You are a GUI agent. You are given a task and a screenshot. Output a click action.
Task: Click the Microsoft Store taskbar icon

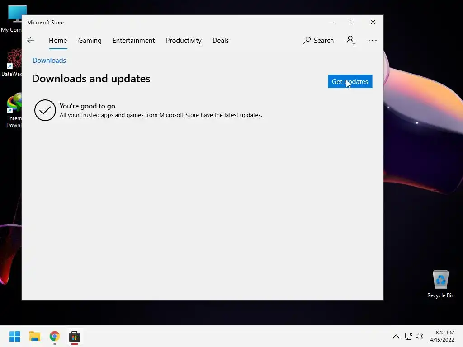pyautogui.click(x=75, y=336)
